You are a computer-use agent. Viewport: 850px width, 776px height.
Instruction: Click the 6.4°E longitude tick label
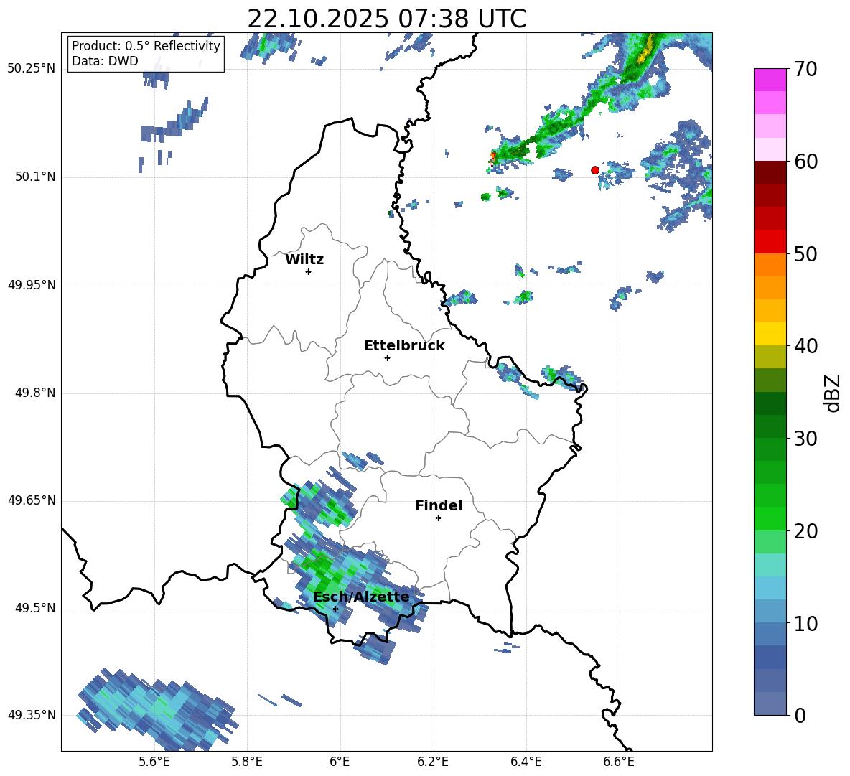tap(526, 762)
